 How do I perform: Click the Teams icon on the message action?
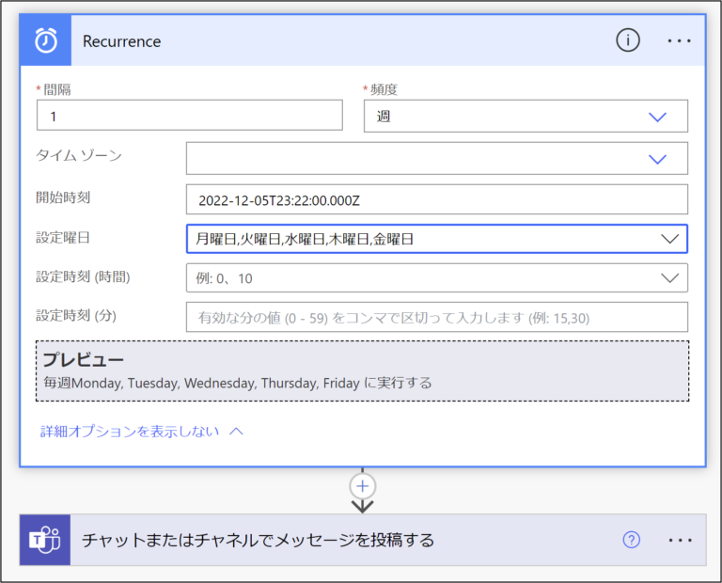pos(45,540)
